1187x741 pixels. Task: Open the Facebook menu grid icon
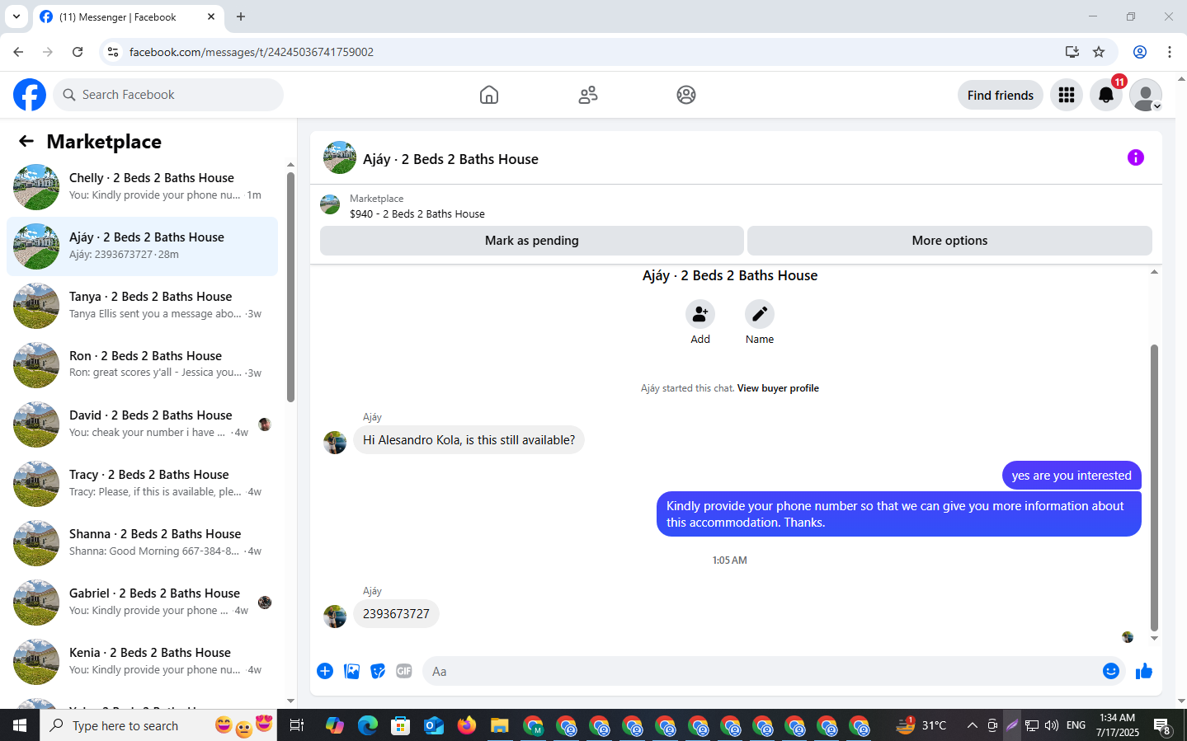(x=1067, y=95)
